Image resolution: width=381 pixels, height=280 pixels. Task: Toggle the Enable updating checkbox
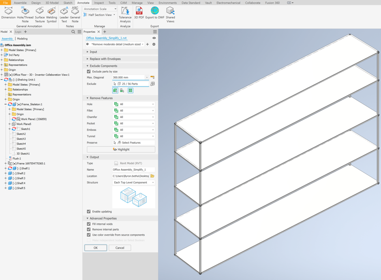coord(89,212)
